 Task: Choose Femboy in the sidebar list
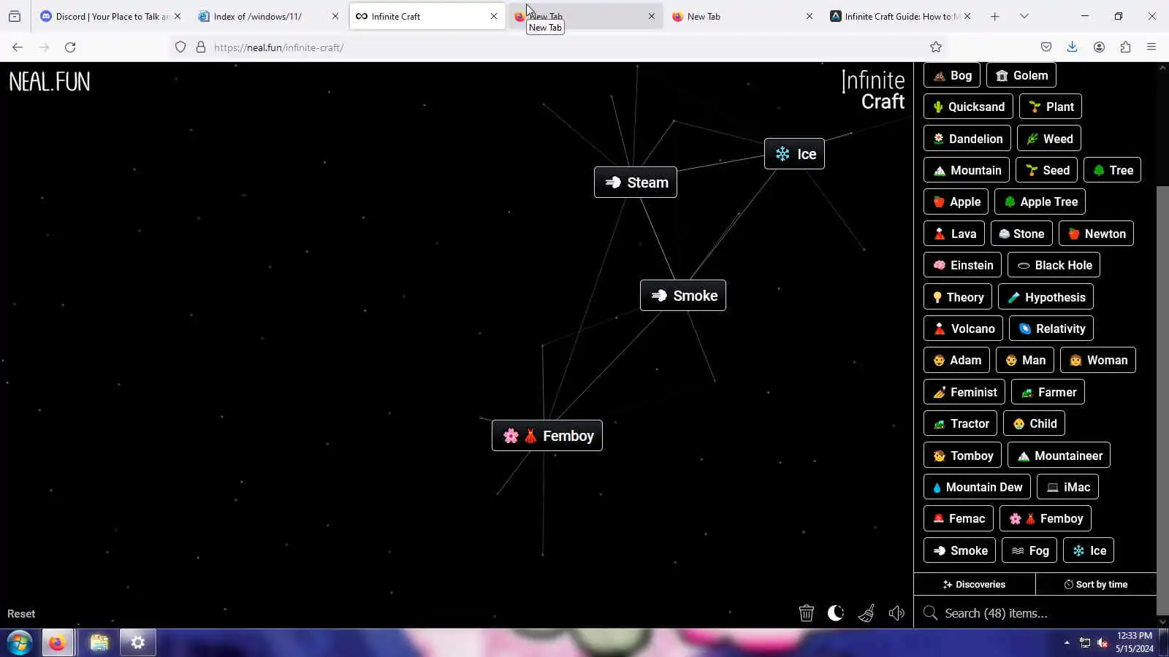tap(1046, 518)
